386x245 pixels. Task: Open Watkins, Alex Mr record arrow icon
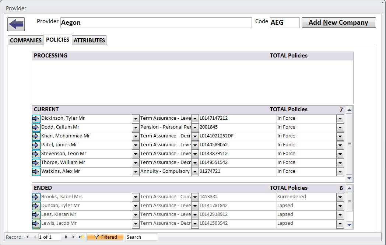(x=36, y=172)
